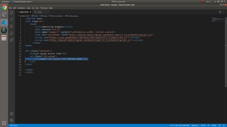Place cursor on the </html> closing tag

pyautogui.click(x=29, y=72)
